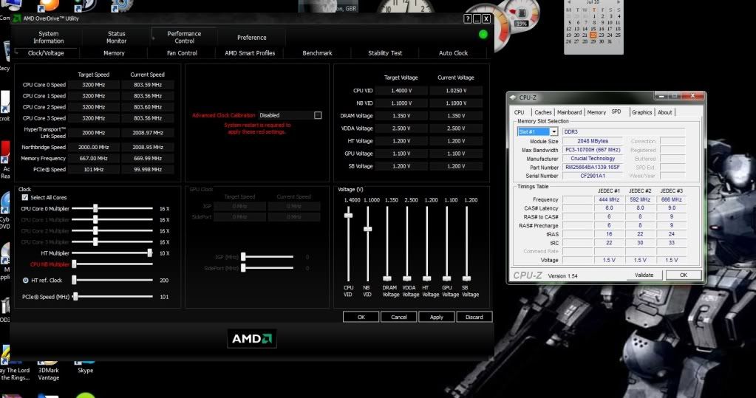Viewport: 756px width, 398px height.
Task: Click the PC3-10700H (667 MHz) bandwidth value
Action: tap(593, 150)
